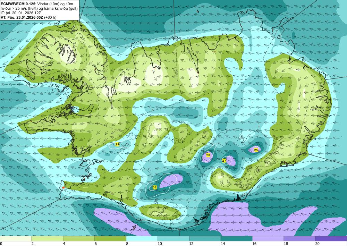Image resolution: width=347 pixels, height=246 pixels.
Task: Click the 16–18 m/s lavender legend swatch
Action: tap(268, 238)
